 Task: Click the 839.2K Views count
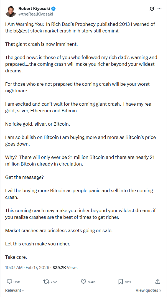click(65, 268)
